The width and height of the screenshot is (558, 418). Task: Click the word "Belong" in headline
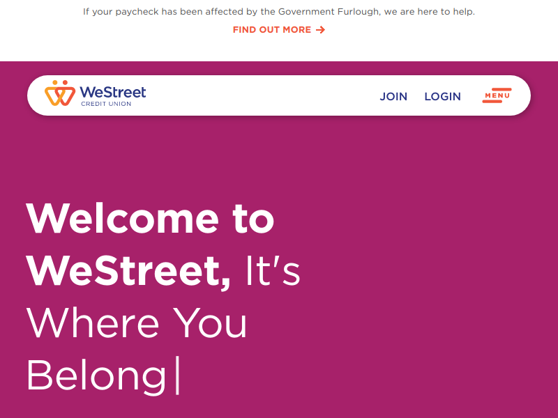point(96,376)
